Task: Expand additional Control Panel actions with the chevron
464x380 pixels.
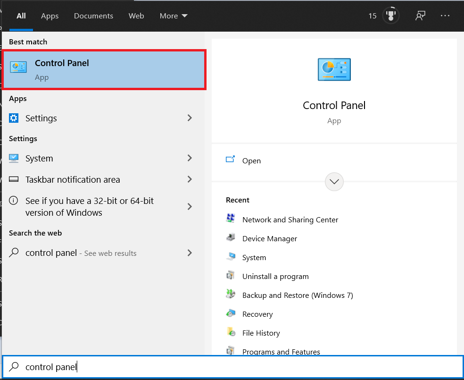Action: [334, 182]
